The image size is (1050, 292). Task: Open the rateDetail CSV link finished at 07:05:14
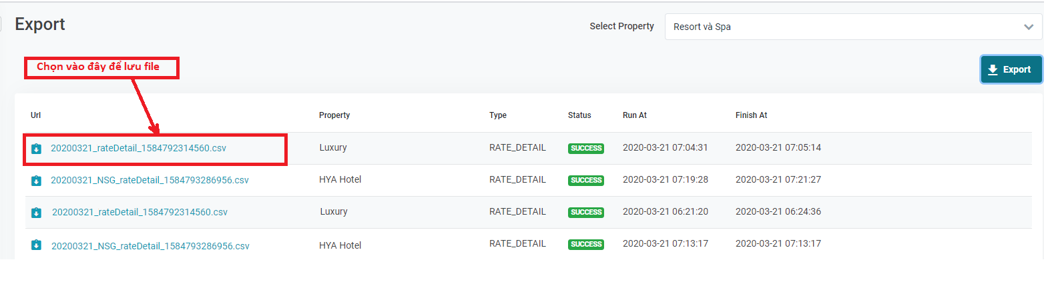[138, 148]
